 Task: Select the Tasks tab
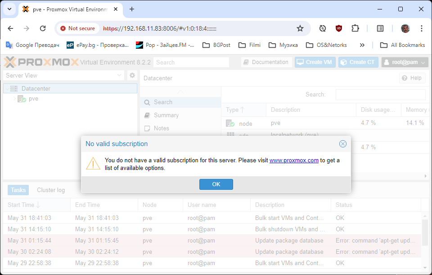tap(18, 190)
